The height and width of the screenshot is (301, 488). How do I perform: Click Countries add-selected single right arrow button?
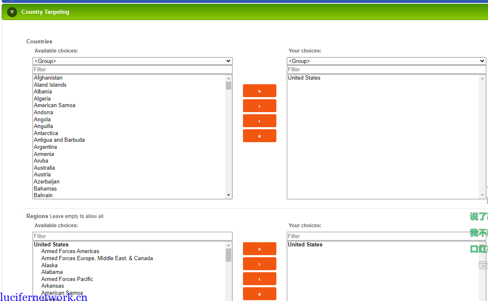(x=259, y=106)
